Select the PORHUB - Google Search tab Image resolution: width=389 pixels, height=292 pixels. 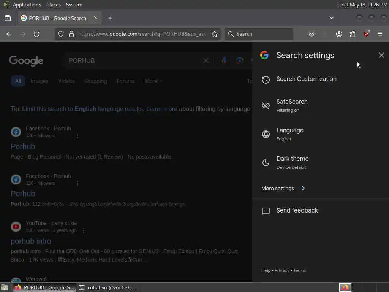(x=59, y=18)
